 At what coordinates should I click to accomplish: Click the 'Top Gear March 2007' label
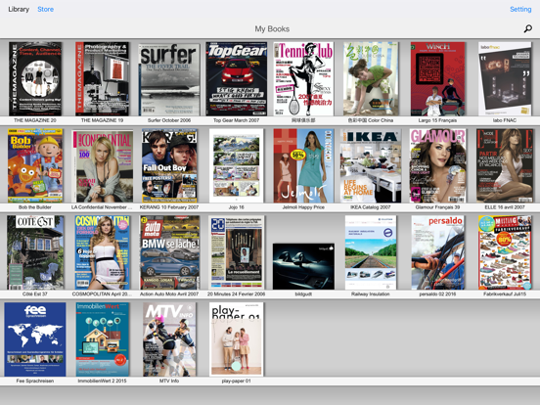point(237,120)
